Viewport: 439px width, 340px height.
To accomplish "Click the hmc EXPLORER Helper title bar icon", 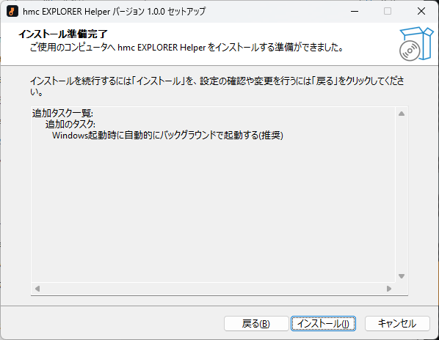I will (x=12, y=11).
